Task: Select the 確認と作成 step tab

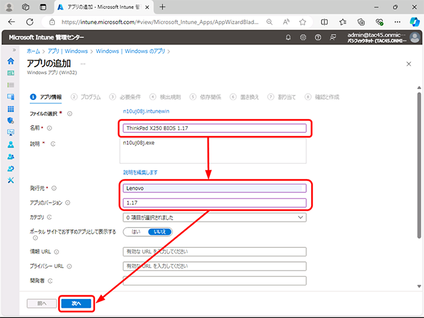Action: 322,97
